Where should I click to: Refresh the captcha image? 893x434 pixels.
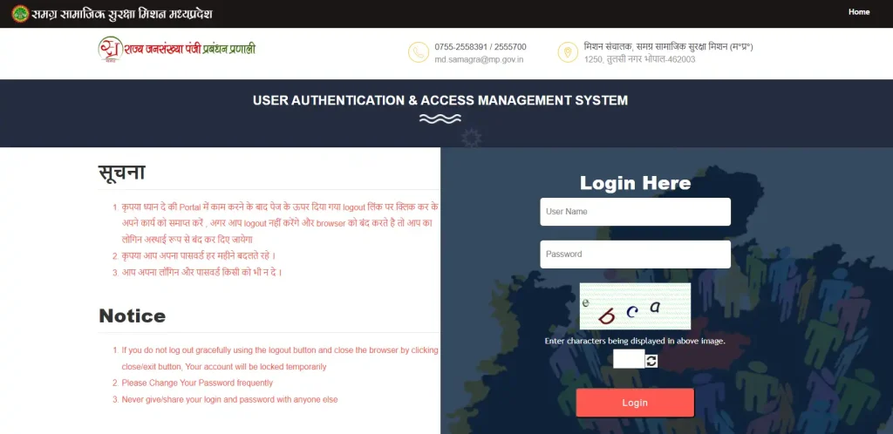[x=651, y=361]
